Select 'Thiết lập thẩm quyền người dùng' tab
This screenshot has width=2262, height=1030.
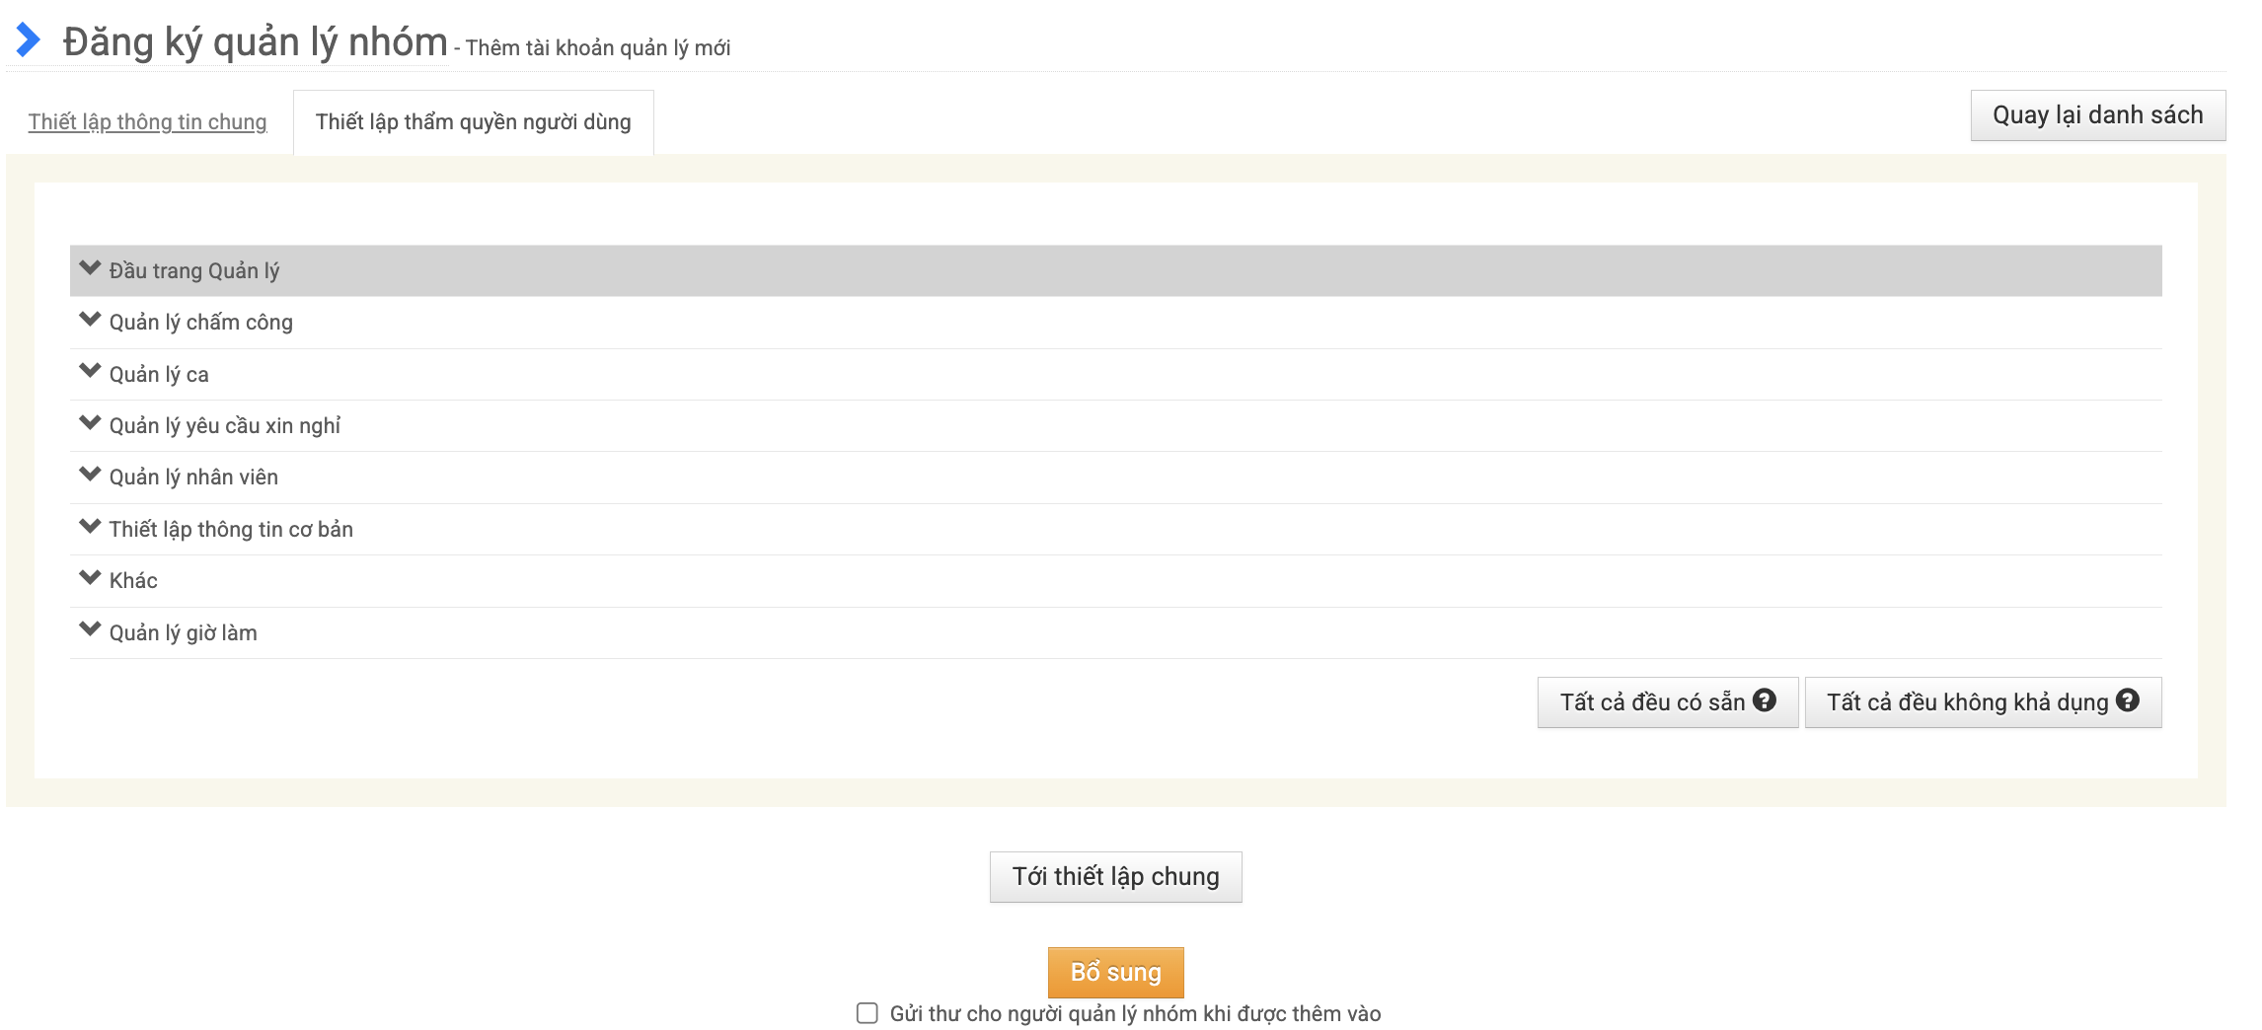pyautogui.click(x=473, y=121)
